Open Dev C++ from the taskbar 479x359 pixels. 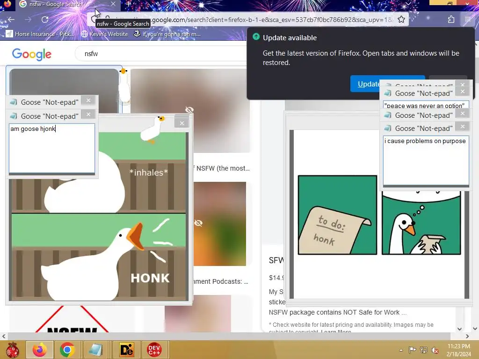[154, 350]
